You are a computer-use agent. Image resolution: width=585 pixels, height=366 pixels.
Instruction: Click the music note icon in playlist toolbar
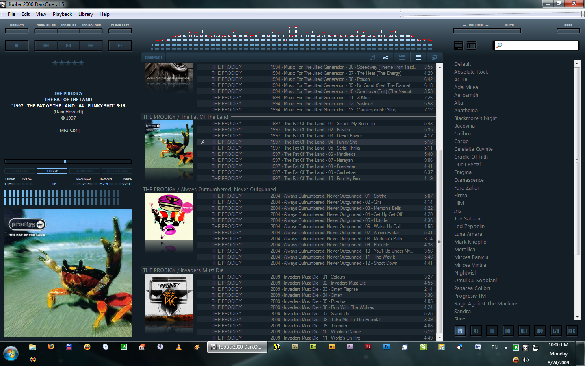tap(373, 57)
